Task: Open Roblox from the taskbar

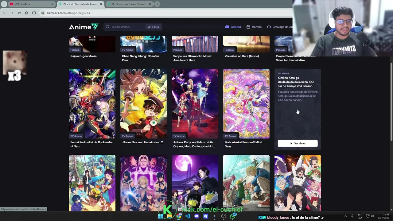Action: click(x=206, y=216)
